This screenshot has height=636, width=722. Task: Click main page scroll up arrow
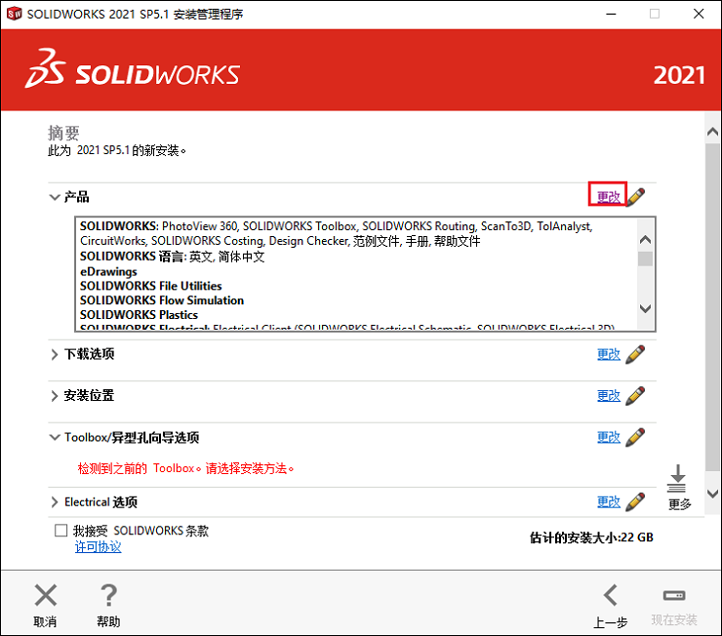(712, 132)
